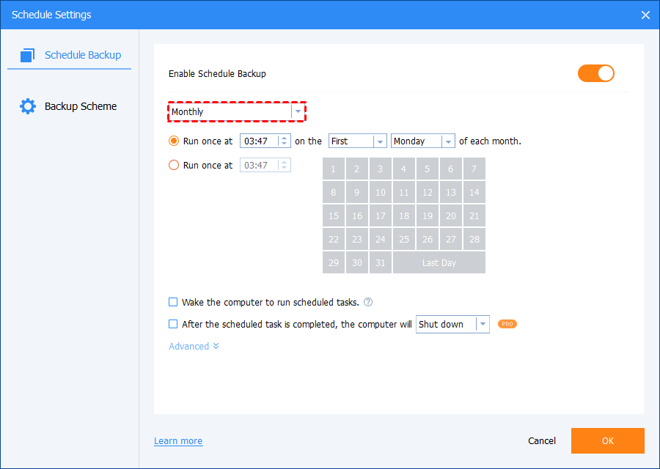Open the Monday weekday dropdown

click(423, 141)
